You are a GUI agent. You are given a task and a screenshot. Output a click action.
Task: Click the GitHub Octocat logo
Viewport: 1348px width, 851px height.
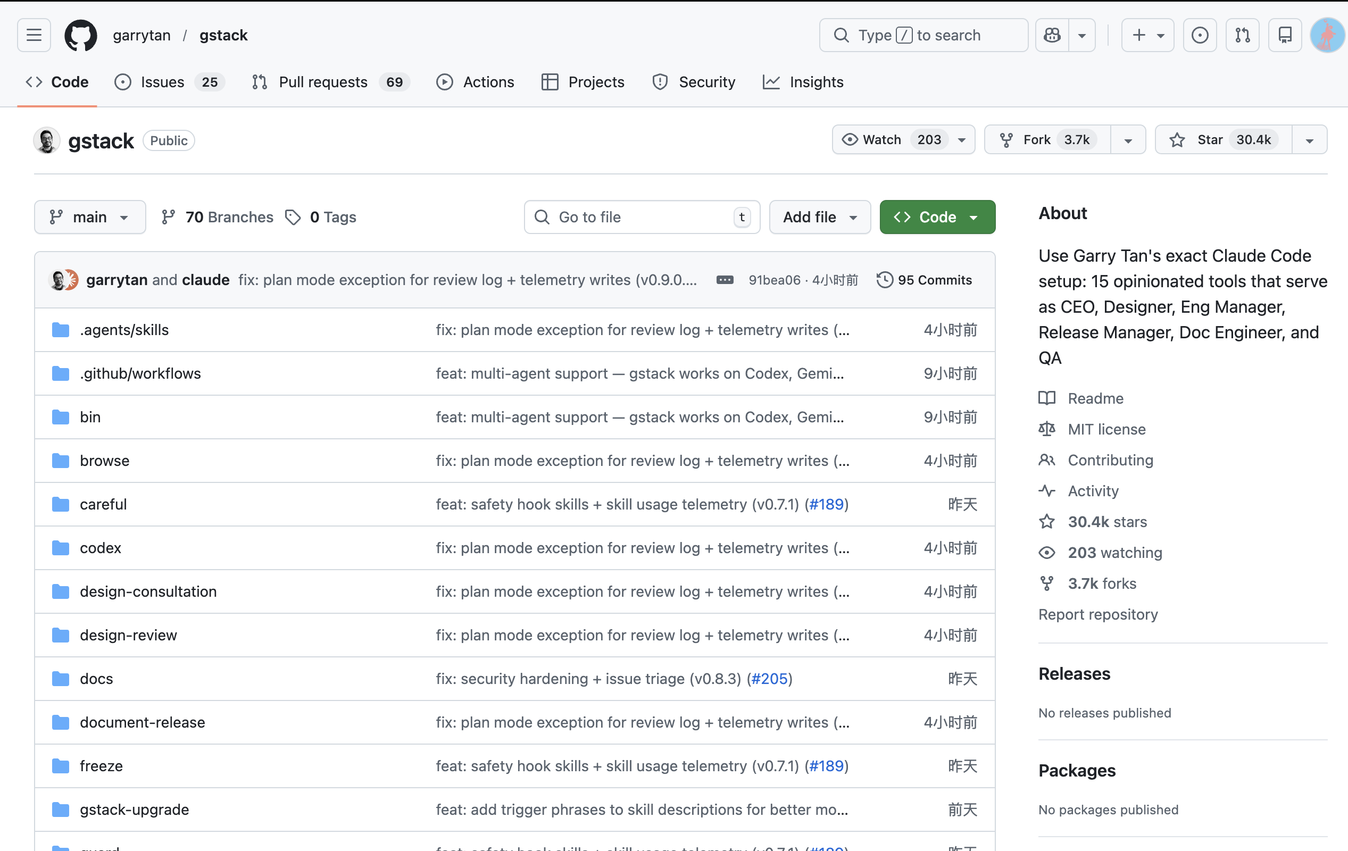tap(81, 35)
